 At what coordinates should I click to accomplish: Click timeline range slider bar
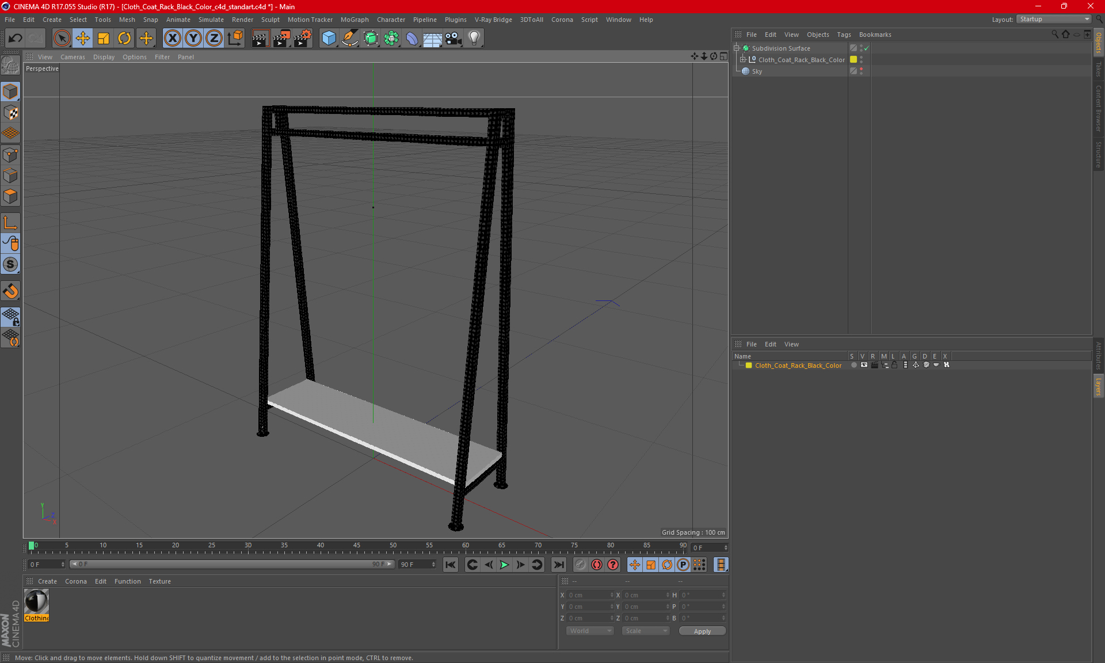pos(231,564)
